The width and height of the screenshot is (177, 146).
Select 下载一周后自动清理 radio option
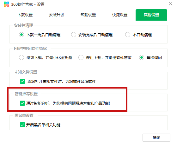pos(21,35)
